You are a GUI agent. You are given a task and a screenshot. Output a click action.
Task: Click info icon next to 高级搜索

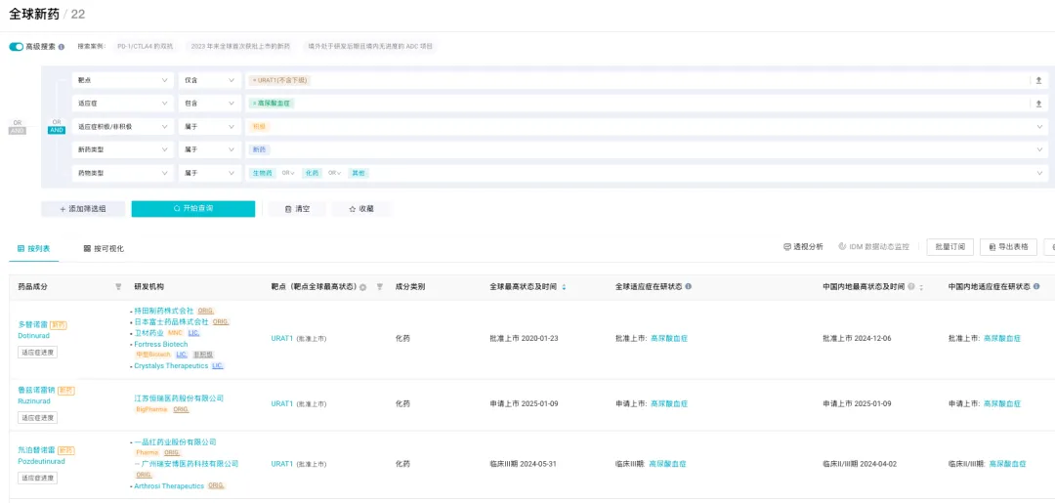62,46
